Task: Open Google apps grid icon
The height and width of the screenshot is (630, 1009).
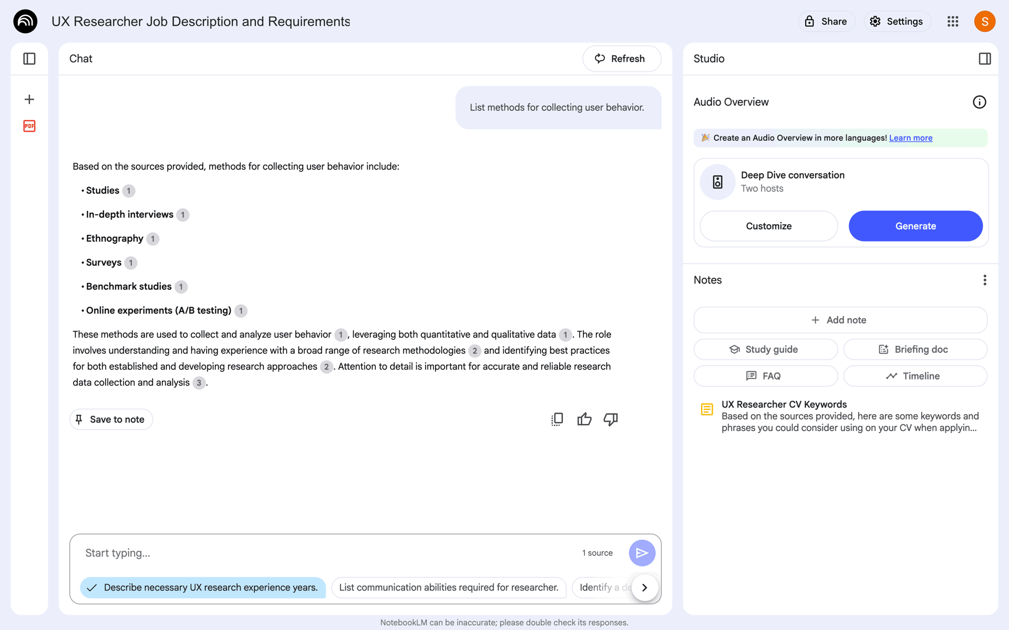Action: 953,22
